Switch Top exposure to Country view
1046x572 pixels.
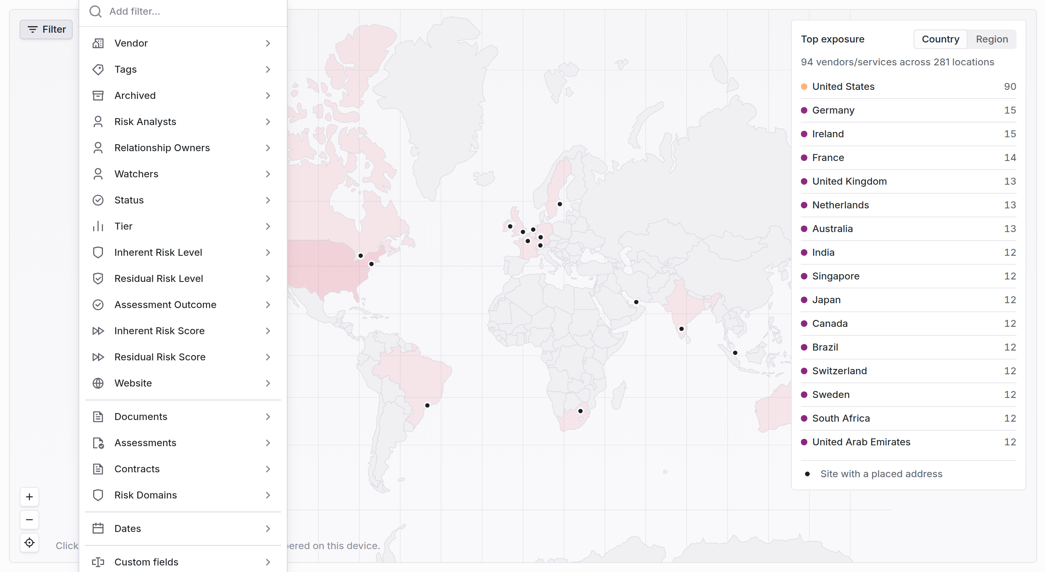click(941, 39)
